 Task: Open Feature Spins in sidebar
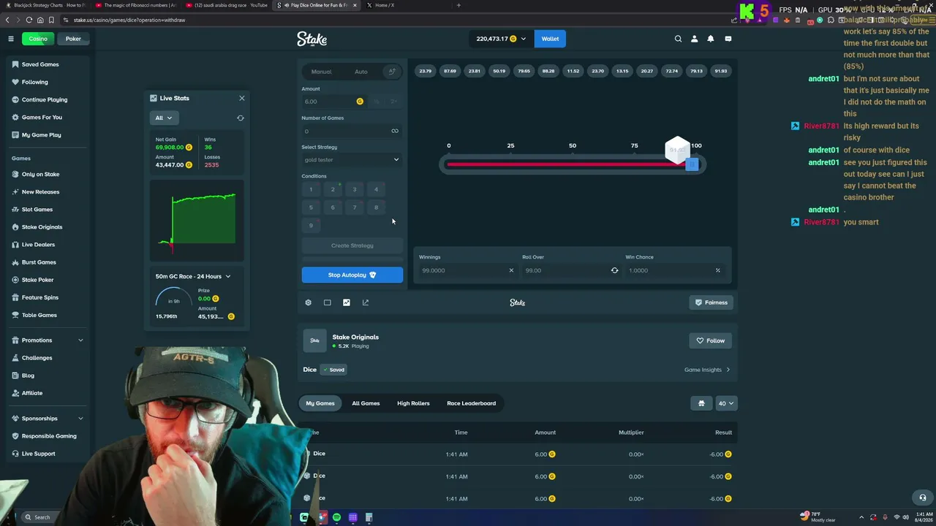coord(40,297)
